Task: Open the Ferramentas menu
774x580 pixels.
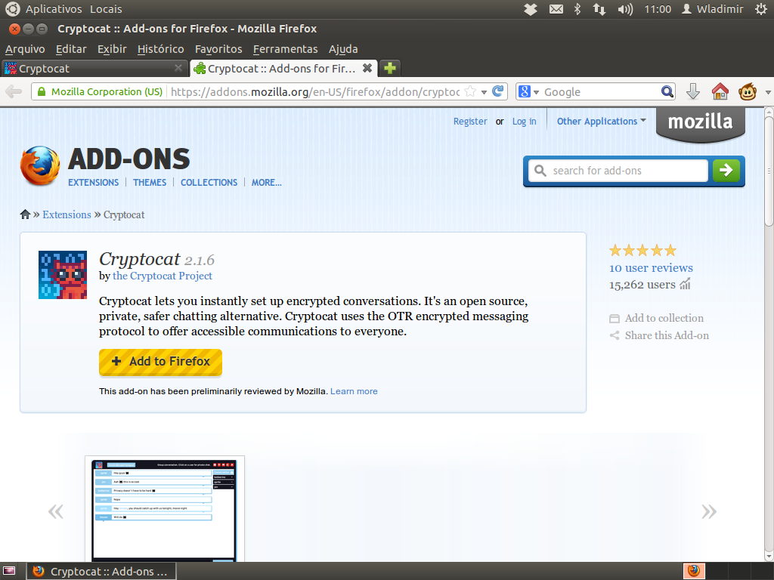Action: click(285, 49)
